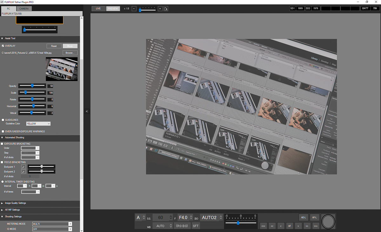
Task: Move focus with >> button
Action: tap(307, 226)
